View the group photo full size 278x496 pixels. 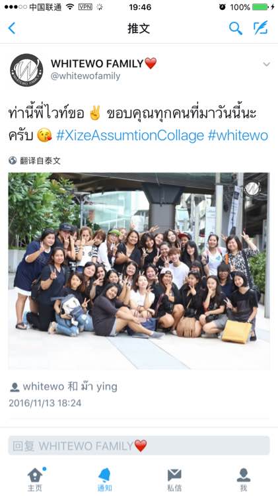pyautogui.click(x=139, y=270)
